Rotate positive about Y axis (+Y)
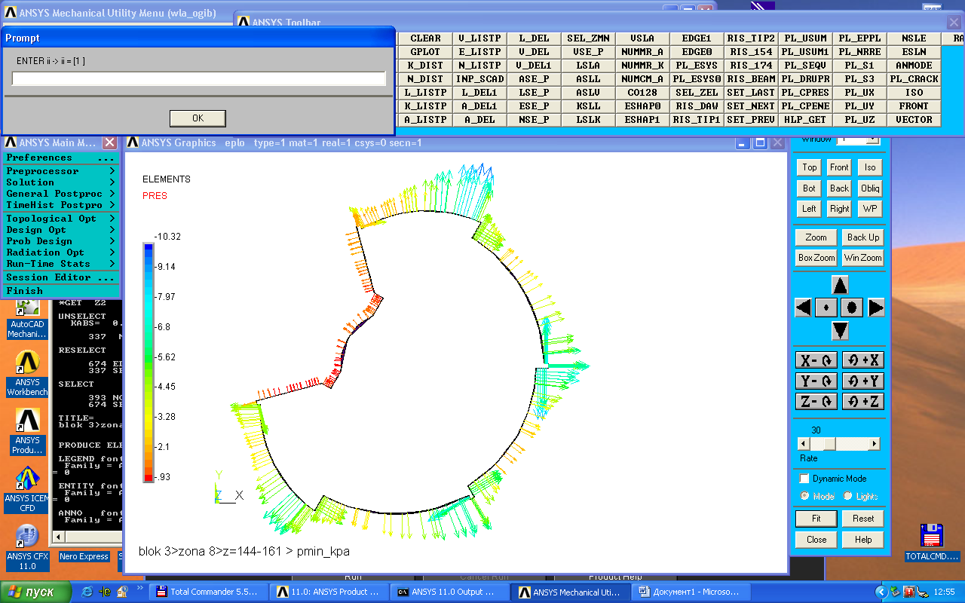 tap(863, 381)
